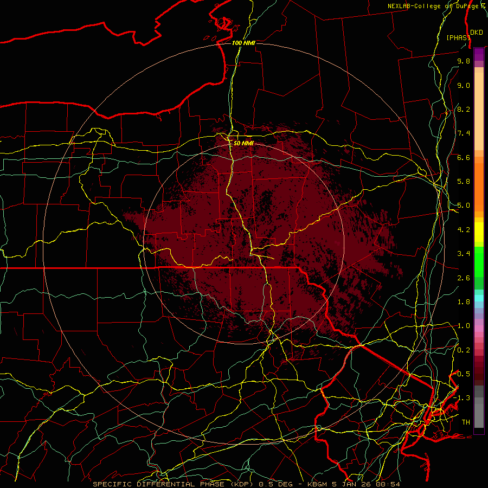Click the 5.8 value on the scale

pyautogui.click(x=464, y=182)
